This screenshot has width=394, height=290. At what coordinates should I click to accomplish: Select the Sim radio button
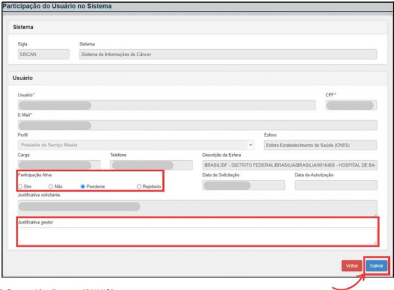click(x=20, y=187)
